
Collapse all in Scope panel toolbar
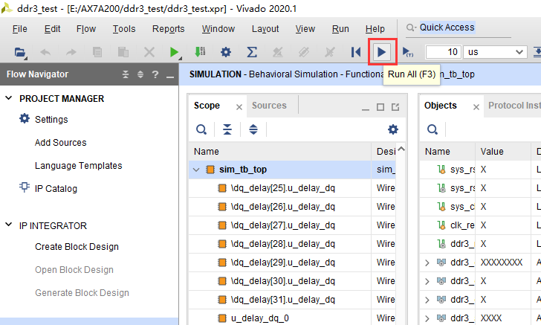227,129
